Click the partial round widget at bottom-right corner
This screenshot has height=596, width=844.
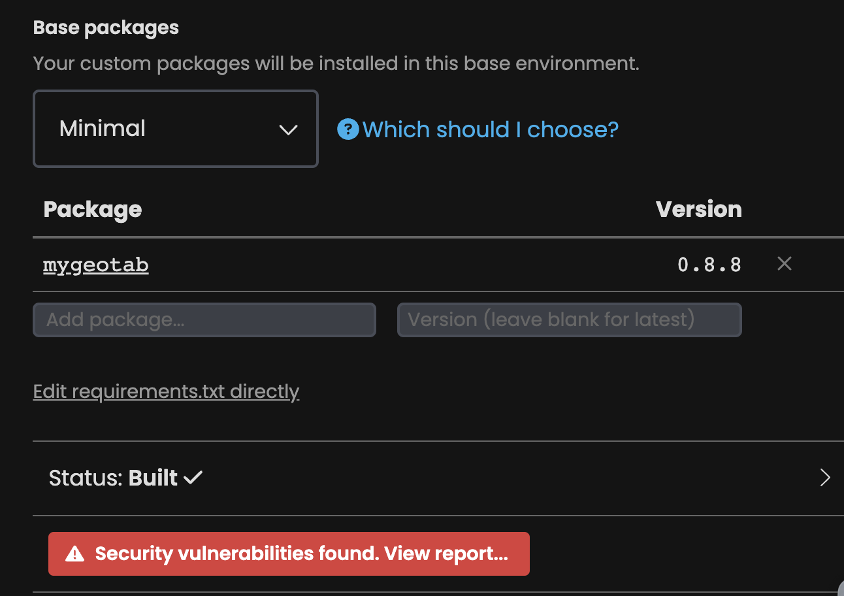pos(841,587)
